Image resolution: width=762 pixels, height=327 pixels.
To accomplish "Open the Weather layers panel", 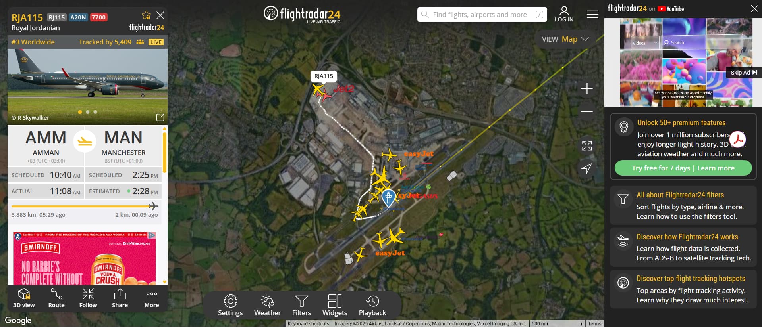I will click(x=267, y=305).
